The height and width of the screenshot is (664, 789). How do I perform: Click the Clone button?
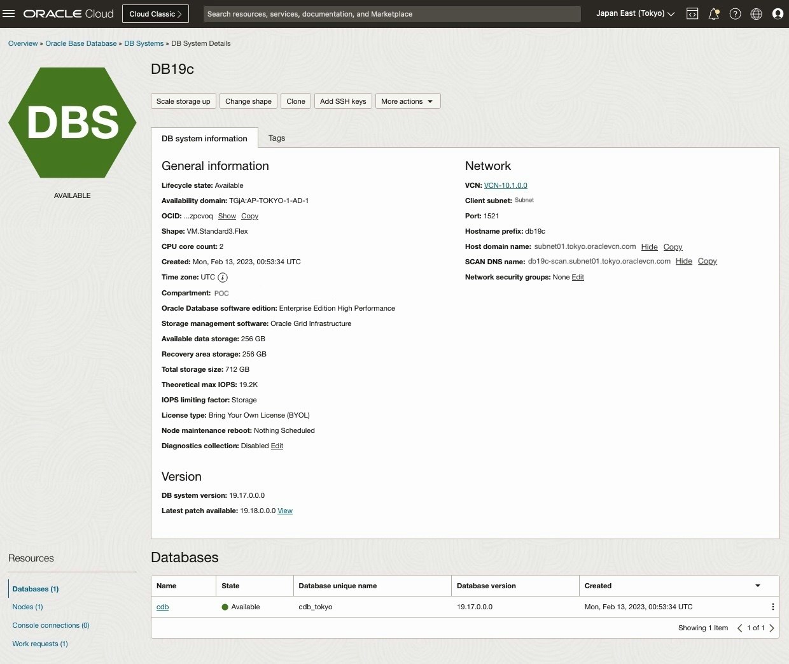tap(296, 101)
